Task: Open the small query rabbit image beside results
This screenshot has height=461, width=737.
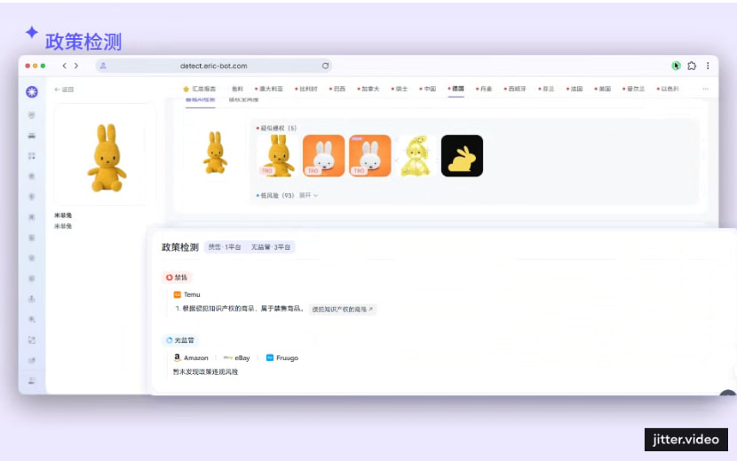Action: [x=215, y=153]
